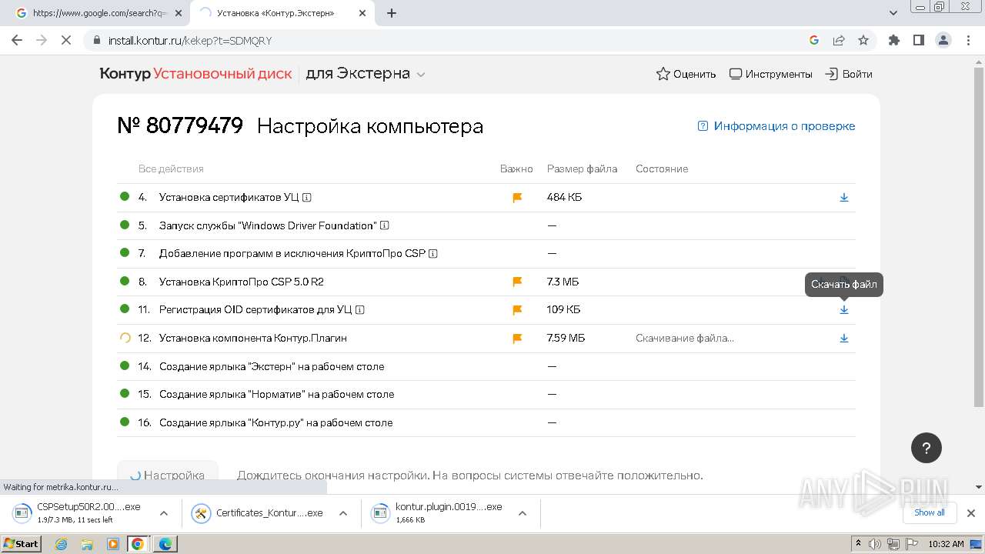
Task: Click Войти to sign in
Action: [x=849, y=74]
